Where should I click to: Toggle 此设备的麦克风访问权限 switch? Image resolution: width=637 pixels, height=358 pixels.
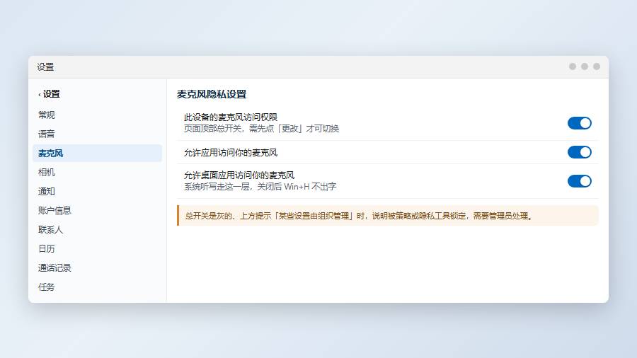point(579,123)
